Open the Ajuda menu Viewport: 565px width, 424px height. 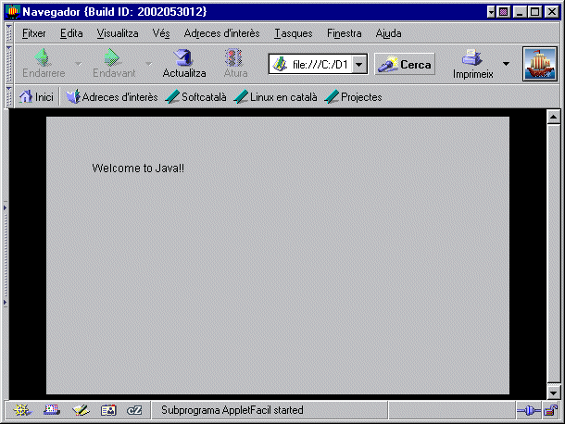[388, 33]
